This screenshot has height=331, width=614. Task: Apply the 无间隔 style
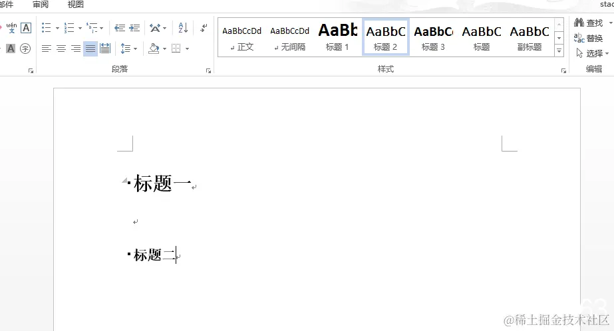290,38
